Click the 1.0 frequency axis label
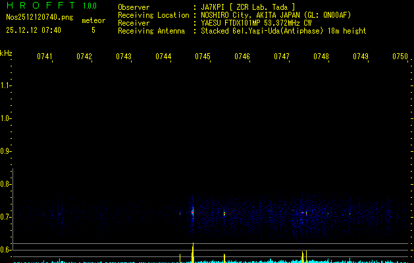Image resolution: width=414 pixels, height=263 pixels. point(6,118)
